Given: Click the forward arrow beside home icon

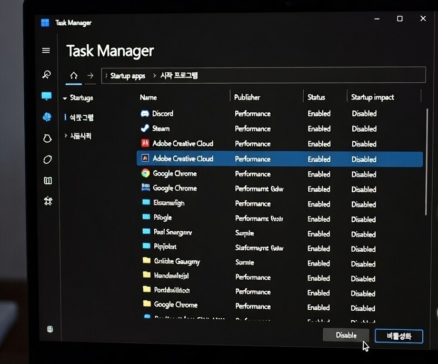Looking at the screenshot, I should coord(90,75).
